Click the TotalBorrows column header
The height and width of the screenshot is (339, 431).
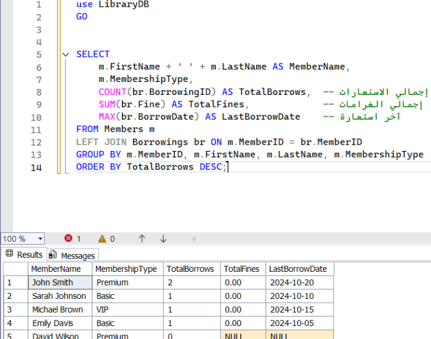190,269
